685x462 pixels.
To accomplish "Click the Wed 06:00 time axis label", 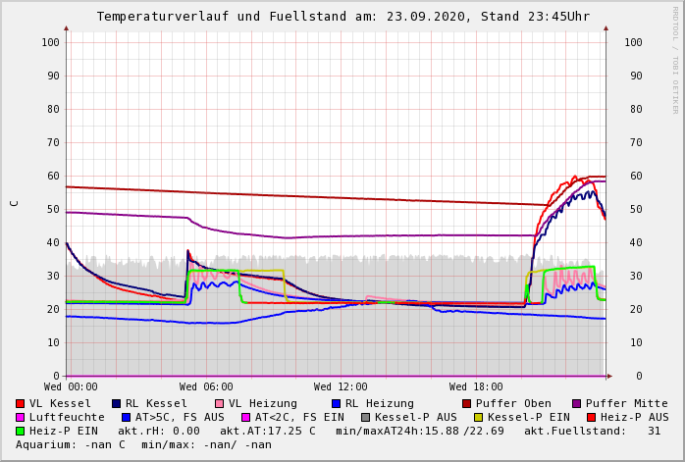I will 206,387.
